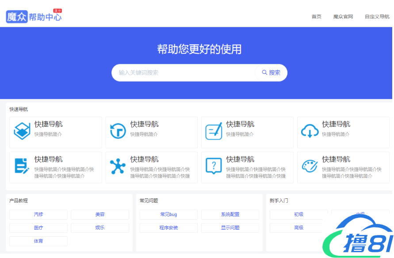Click the document with pen navigation icon
The height and width of the screenshot is (258, 394).
click(x=22, y=166)
